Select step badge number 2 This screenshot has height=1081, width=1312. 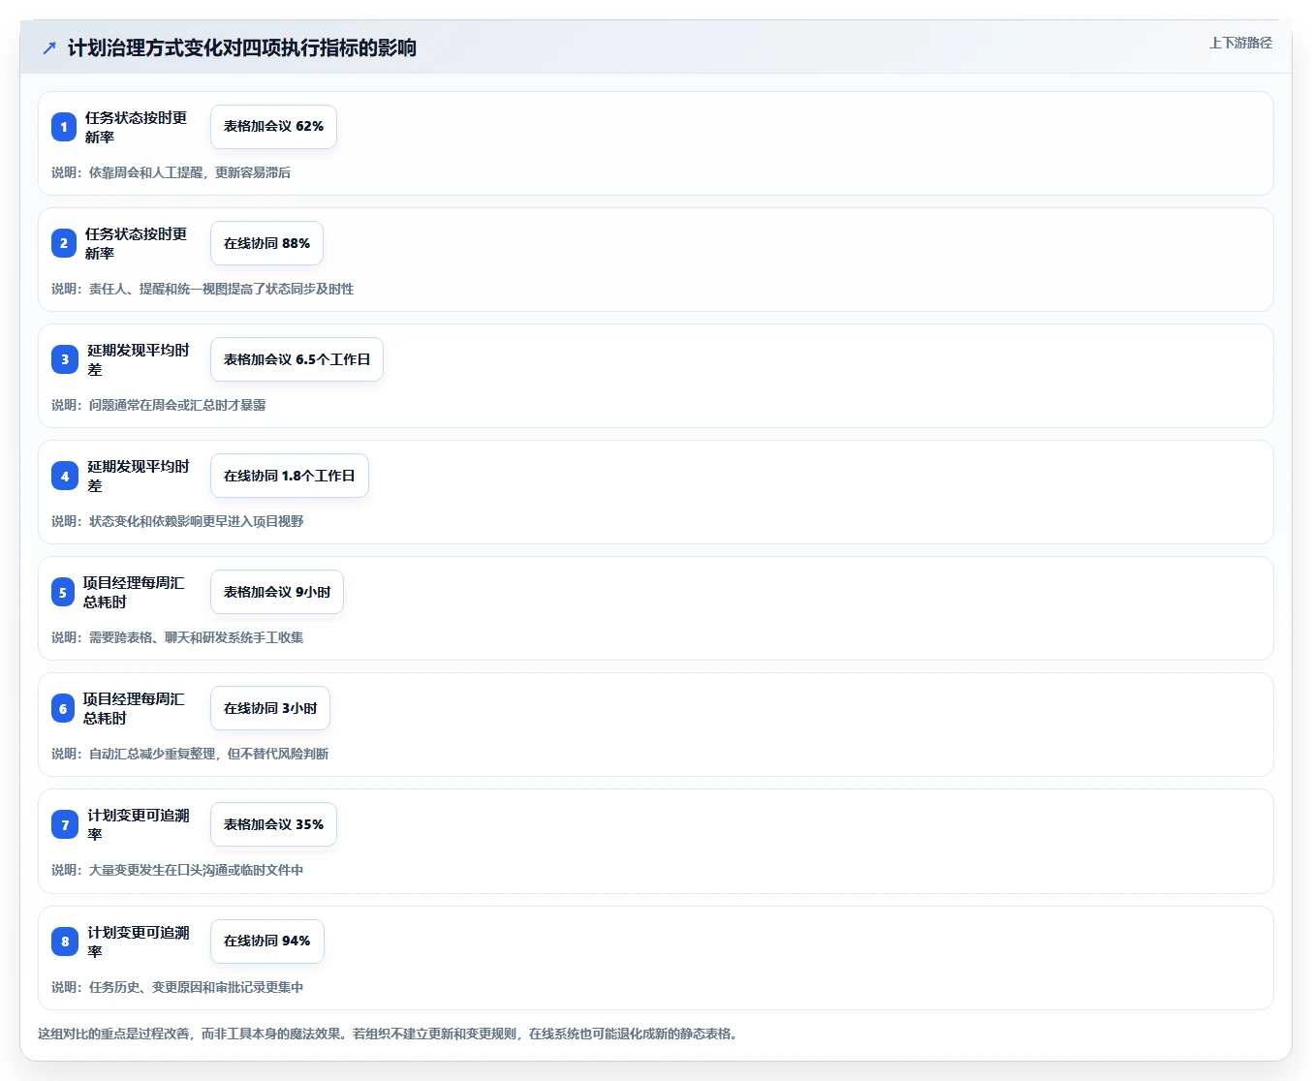point(64,243)
